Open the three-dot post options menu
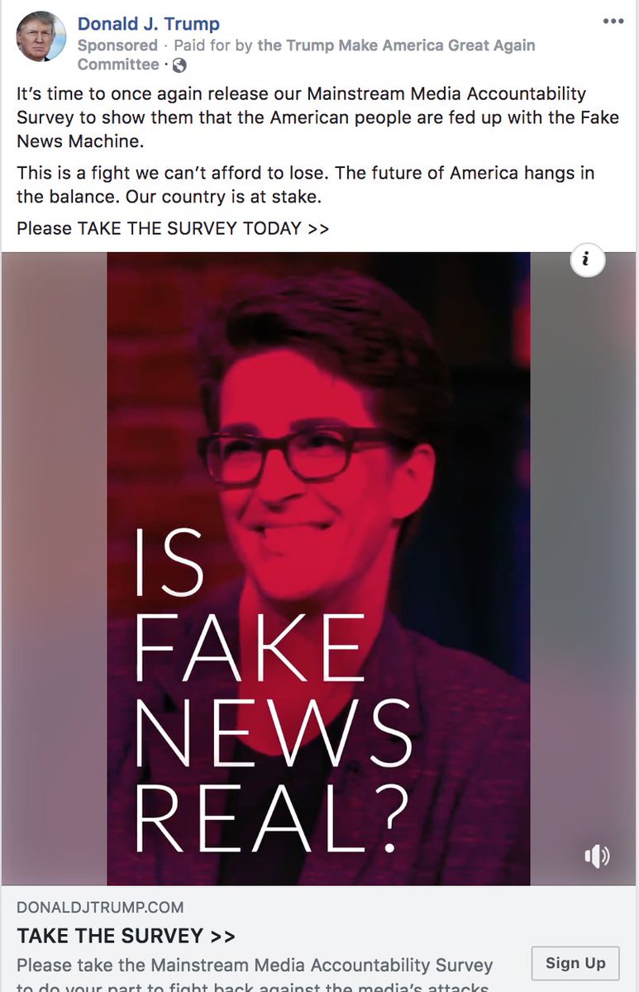 (613, 22)
